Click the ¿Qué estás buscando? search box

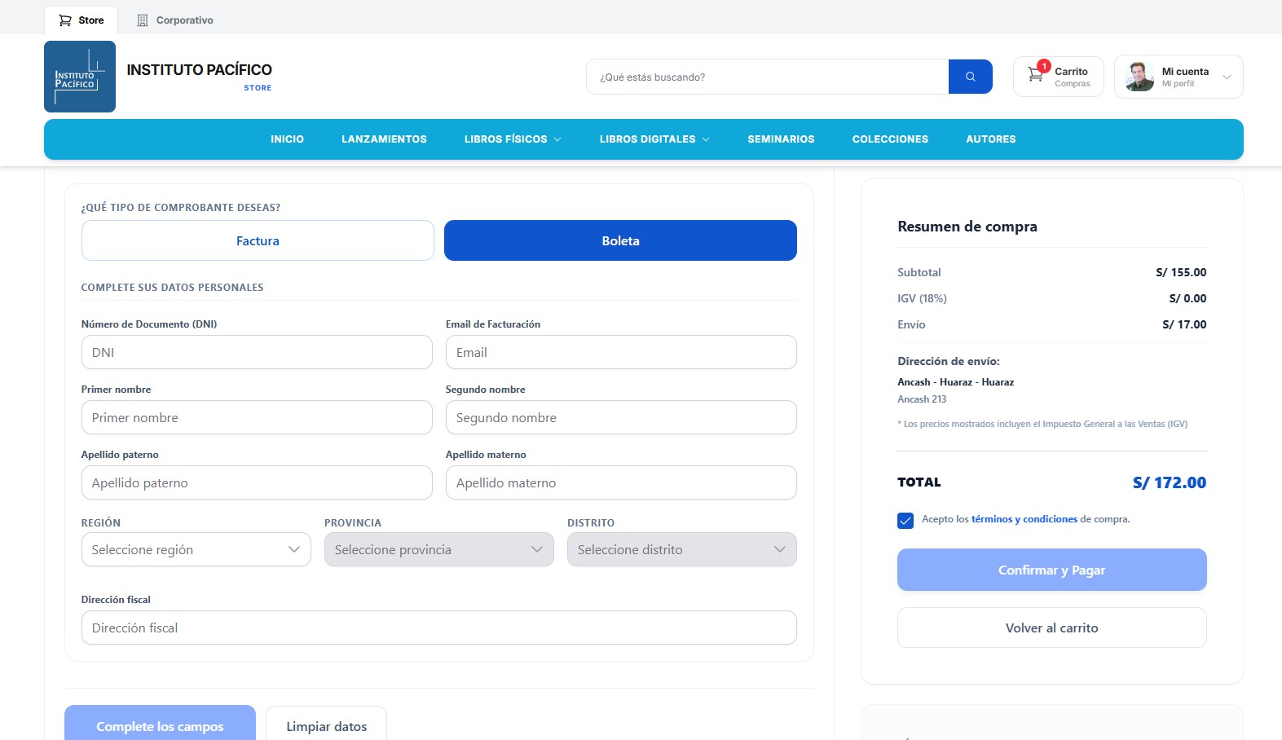767,77
